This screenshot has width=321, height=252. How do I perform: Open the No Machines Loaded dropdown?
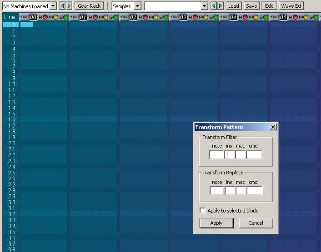tap(53, 6)
